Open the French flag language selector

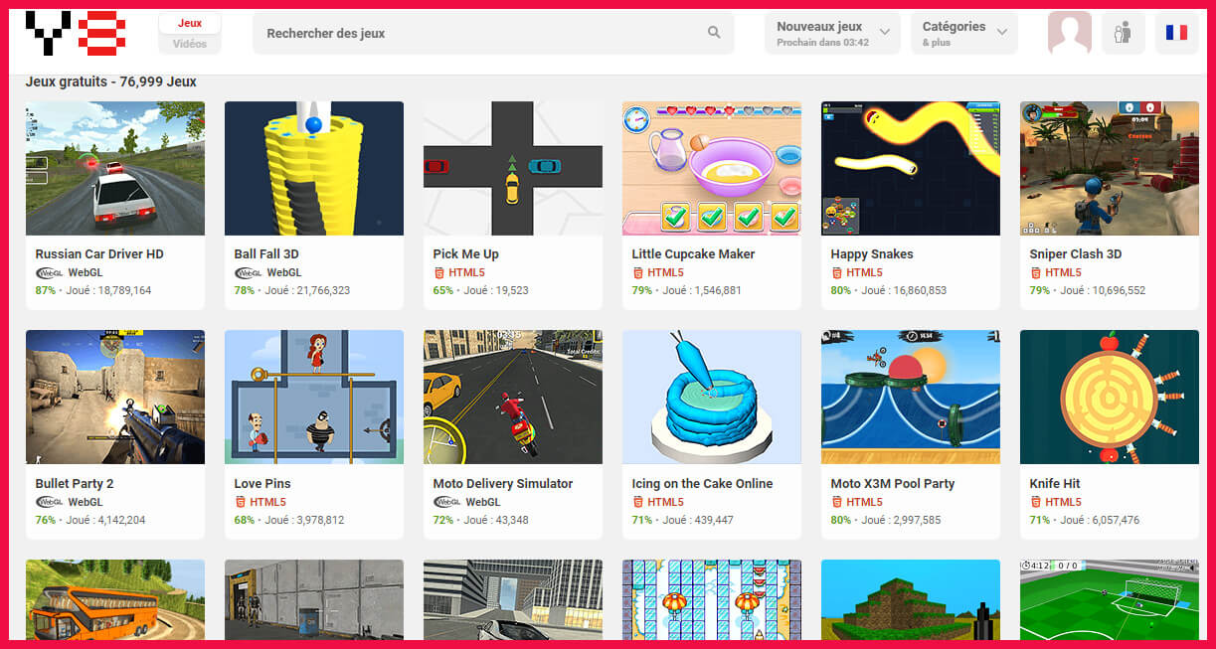point(1177,33)
